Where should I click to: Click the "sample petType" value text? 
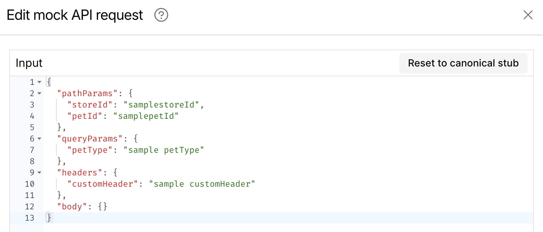164,150
